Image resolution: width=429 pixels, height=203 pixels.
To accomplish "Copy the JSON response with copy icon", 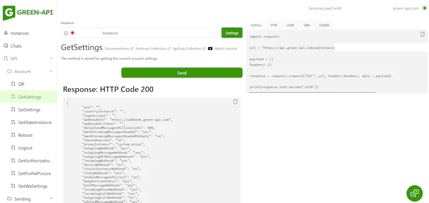I will coord(235,102).
